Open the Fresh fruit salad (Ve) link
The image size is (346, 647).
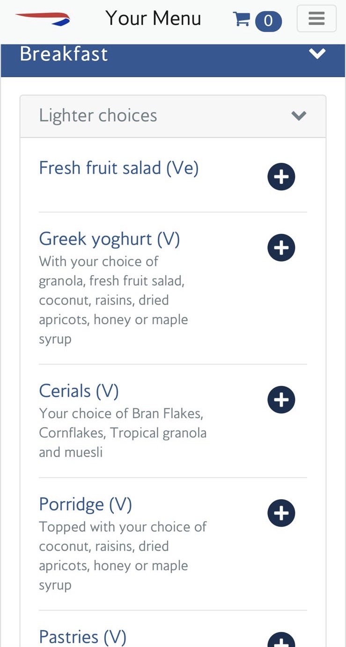pyautogui.click(x=119, y=167)
